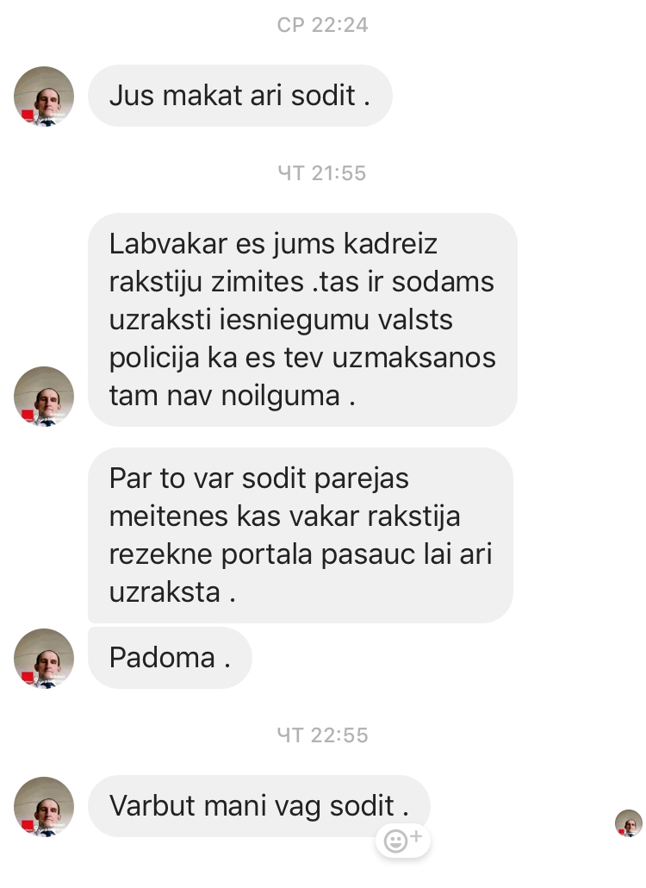Viewport: 646px width, 888px height.
Task: Click the plus sign on reaction button
Action: 416,836
